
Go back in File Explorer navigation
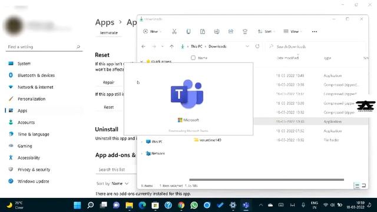coord(144,47)
